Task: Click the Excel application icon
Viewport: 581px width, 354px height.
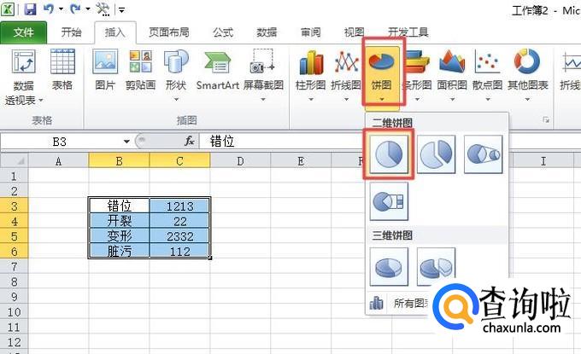Action: tap(8, 9)
